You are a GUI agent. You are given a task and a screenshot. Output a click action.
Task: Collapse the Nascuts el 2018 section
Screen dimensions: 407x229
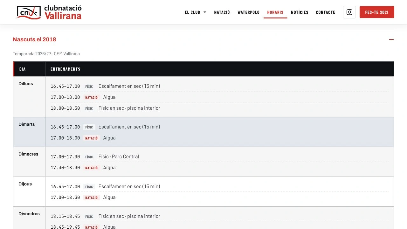(391, 39)
